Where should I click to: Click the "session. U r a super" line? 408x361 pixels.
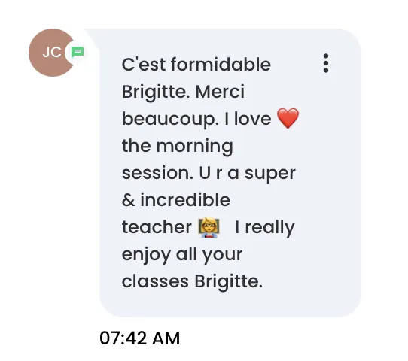(x=209, y=173)
